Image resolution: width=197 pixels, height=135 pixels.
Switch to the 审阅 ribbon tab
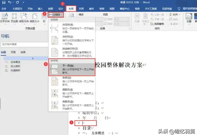(x=102, y=9)
